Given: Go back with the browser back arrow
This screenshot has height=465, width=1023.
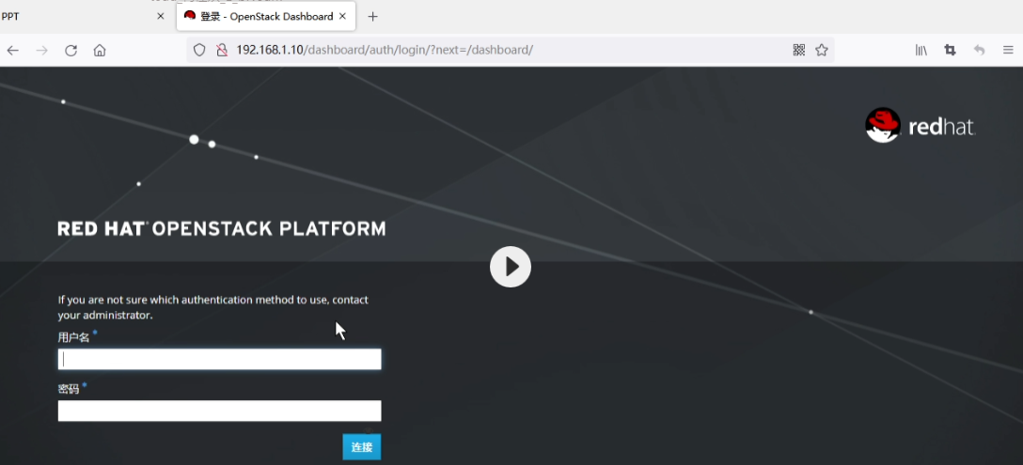Looking at the screenshot, I should pos(13,50).
